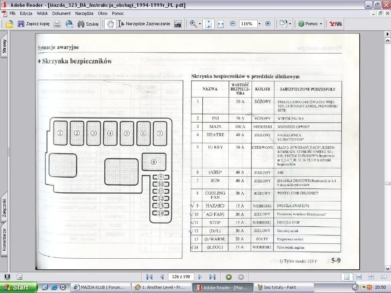The width and height of the screenshot is (391, 293).
Task: Click the orange sun tray icon
Action: pos(369,288)
